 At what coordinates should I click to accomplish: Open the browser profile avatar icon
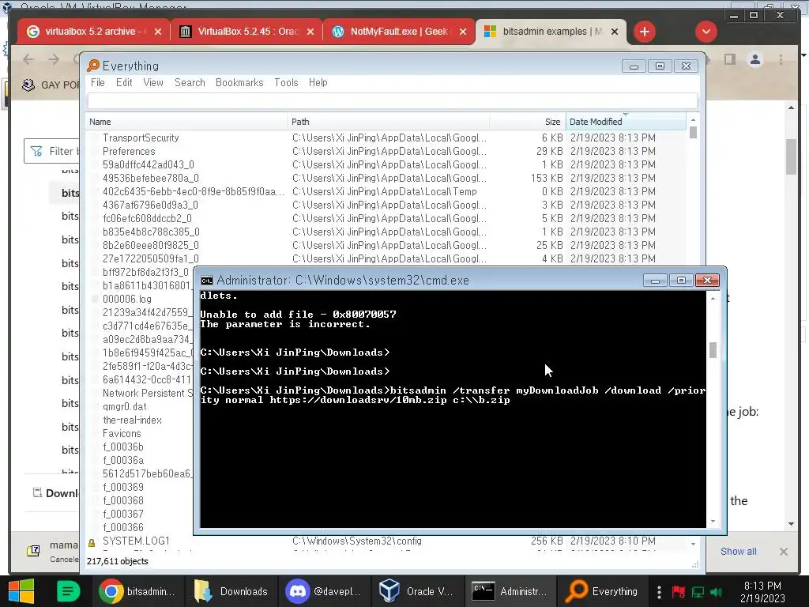coord(754,60)
